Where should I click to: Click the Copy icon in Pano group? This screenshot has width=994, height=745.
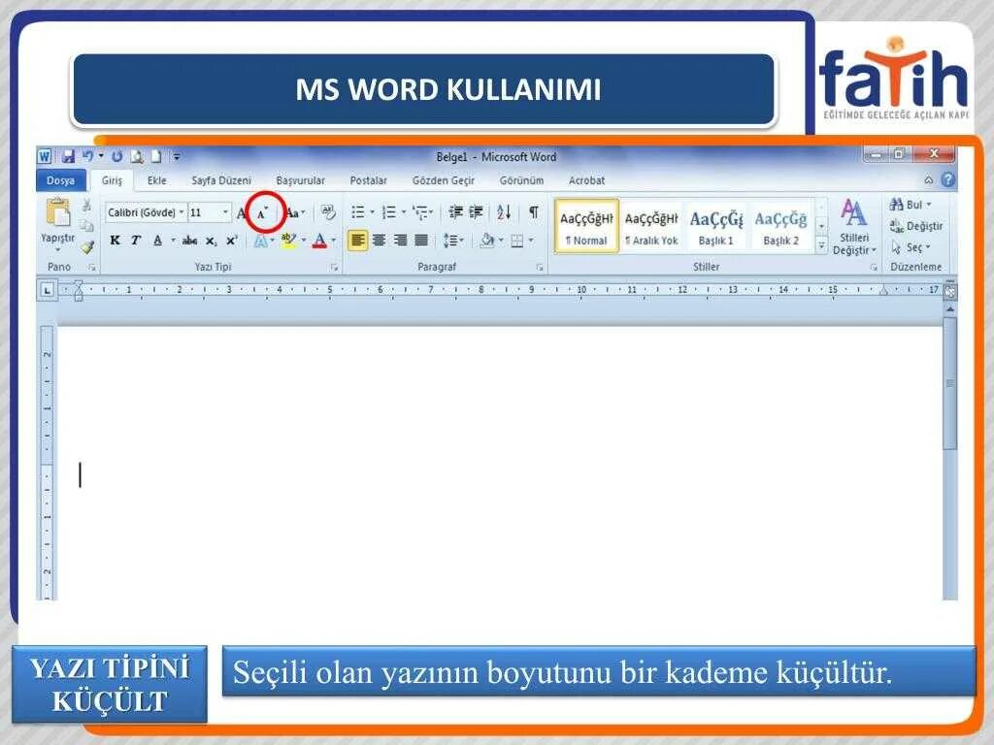[86, 226]
